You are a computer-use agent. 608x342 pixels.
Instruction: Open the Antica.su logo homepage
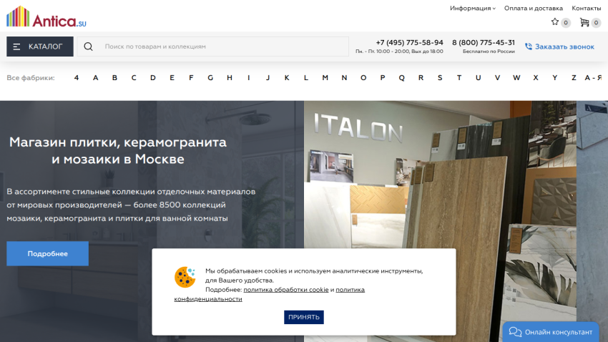pyautogui.click(x=46, y=17)
